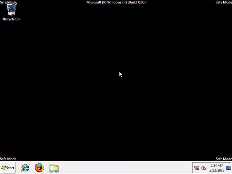
Task: Click the Build 7100 watermark text
Action: pos(116,2)
